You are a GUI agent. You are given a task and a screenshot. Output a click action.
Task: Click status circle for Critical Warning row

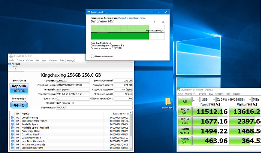click(12, 117)
